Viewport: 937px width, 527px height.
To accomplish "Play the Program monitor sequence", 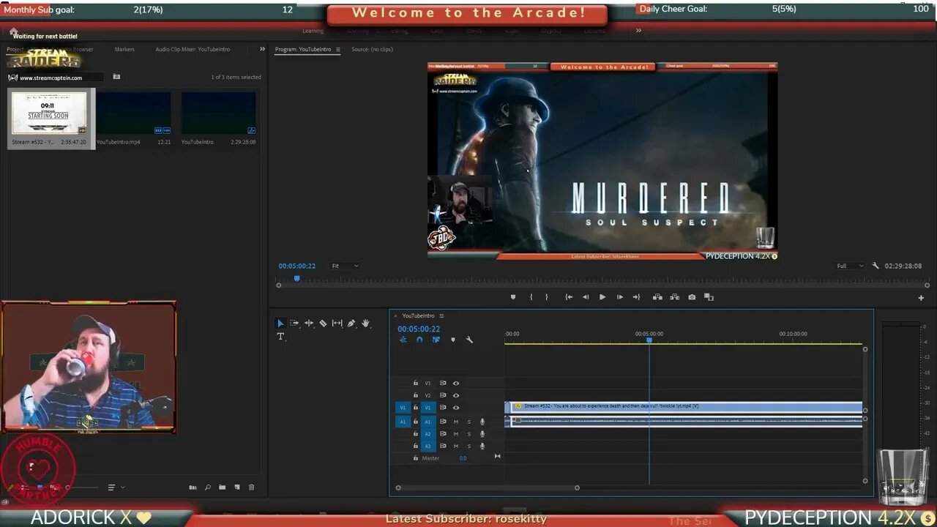I will [602, 297].
